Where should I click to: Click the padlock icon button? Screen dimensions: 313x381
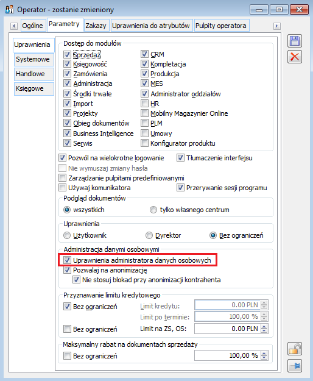295,349
